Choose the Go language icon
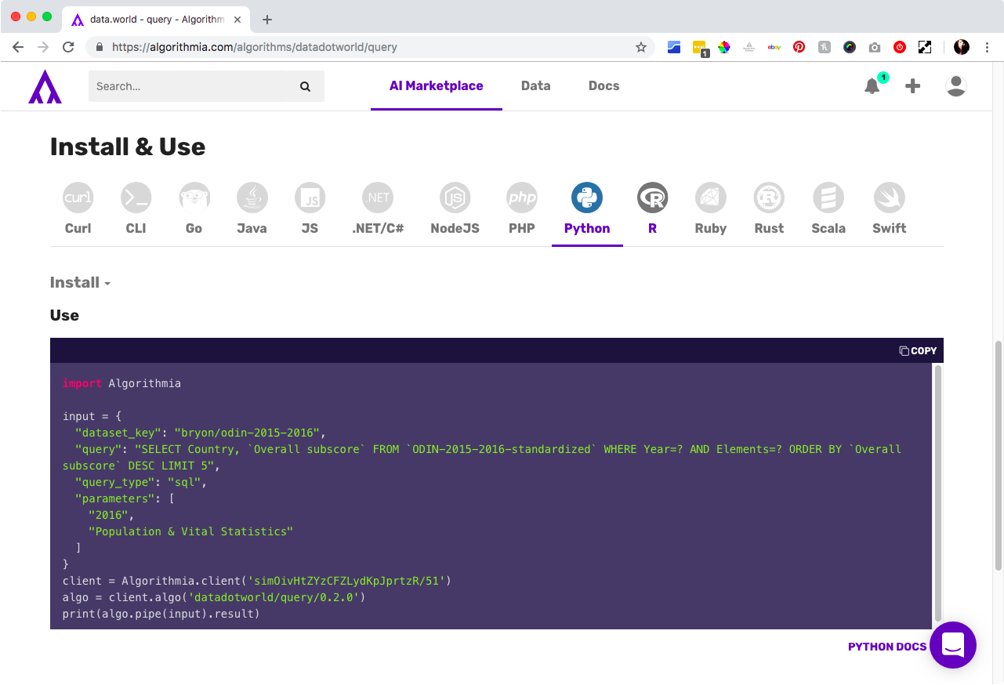This screenshot has width=1004, height=685. click(194, 198)
